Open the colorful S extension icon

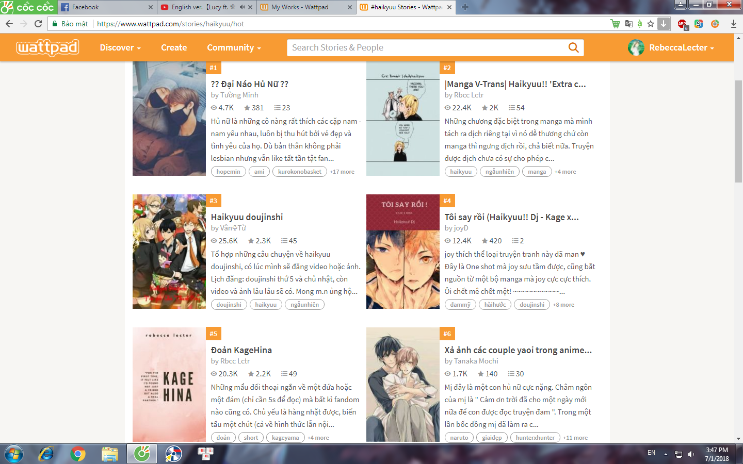click(699, 24)
